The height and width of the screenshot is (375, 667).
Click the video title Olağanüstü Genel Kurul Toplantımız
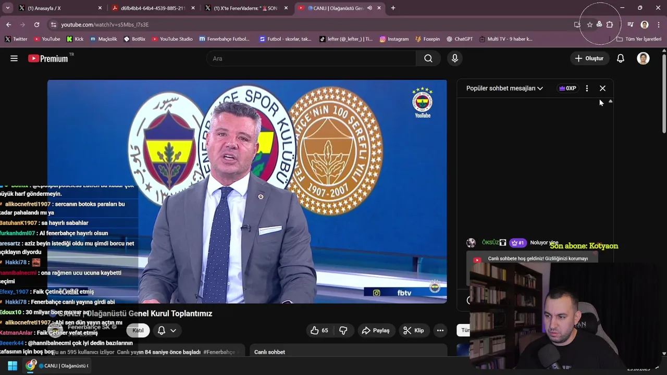[x=135, y=314]
